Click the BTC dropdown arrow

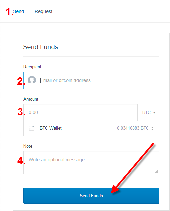pos(154,113)
